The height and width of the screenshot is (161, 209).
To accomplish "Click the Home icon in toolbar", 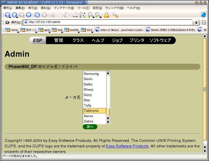I will [x=29, y=15].
